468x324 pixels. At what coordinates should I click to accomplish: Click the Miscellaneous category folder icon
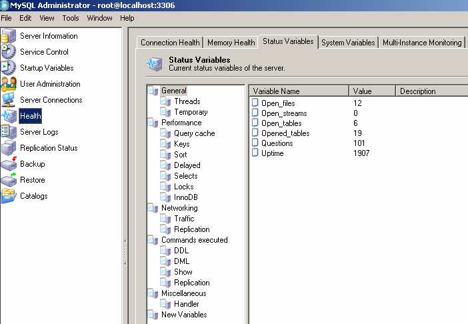tap(153, 293)
